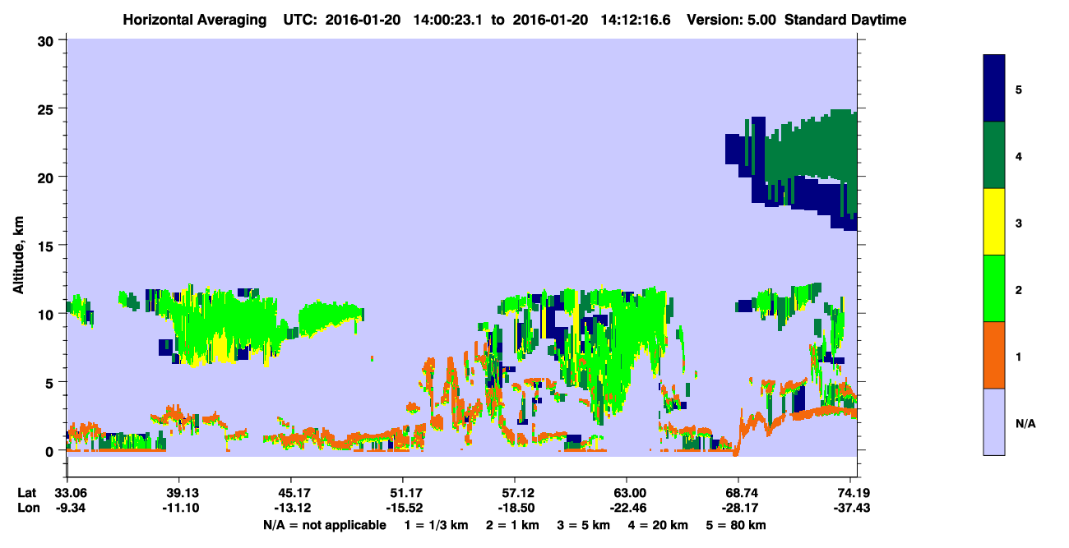
Task: Click latitude value '39.13'
Action: click(178, 493)
